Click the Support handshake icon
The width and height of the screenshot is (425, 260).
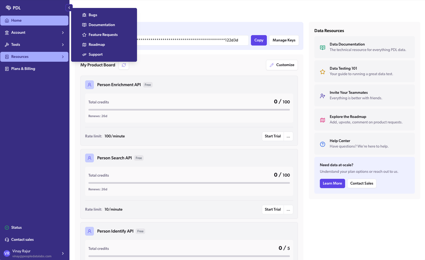84,55
